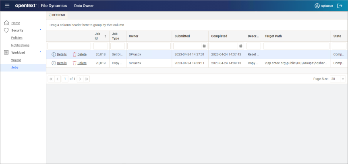Click the current page number box

pyautogui.click(x=65, y=79)
